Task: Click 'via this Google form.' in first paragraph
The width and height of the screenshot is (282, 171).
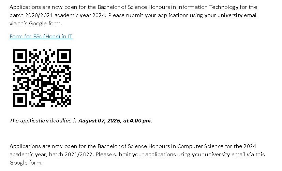Action: point(36,24)
